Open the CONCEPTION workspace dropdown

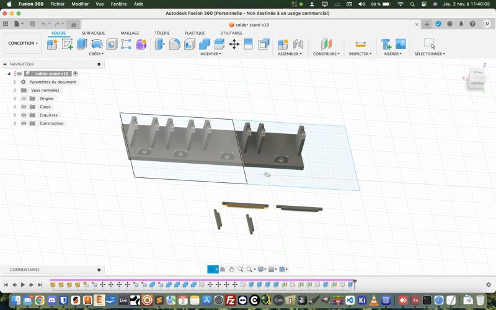tap(23, 43)
